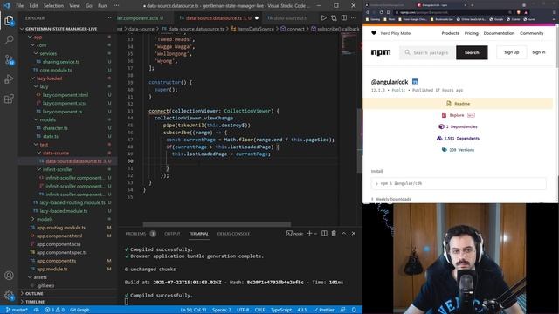Viewport: 559px width, 314px height.
Task: Open editor More Actions ellipsis
Action: click(354, 17)
